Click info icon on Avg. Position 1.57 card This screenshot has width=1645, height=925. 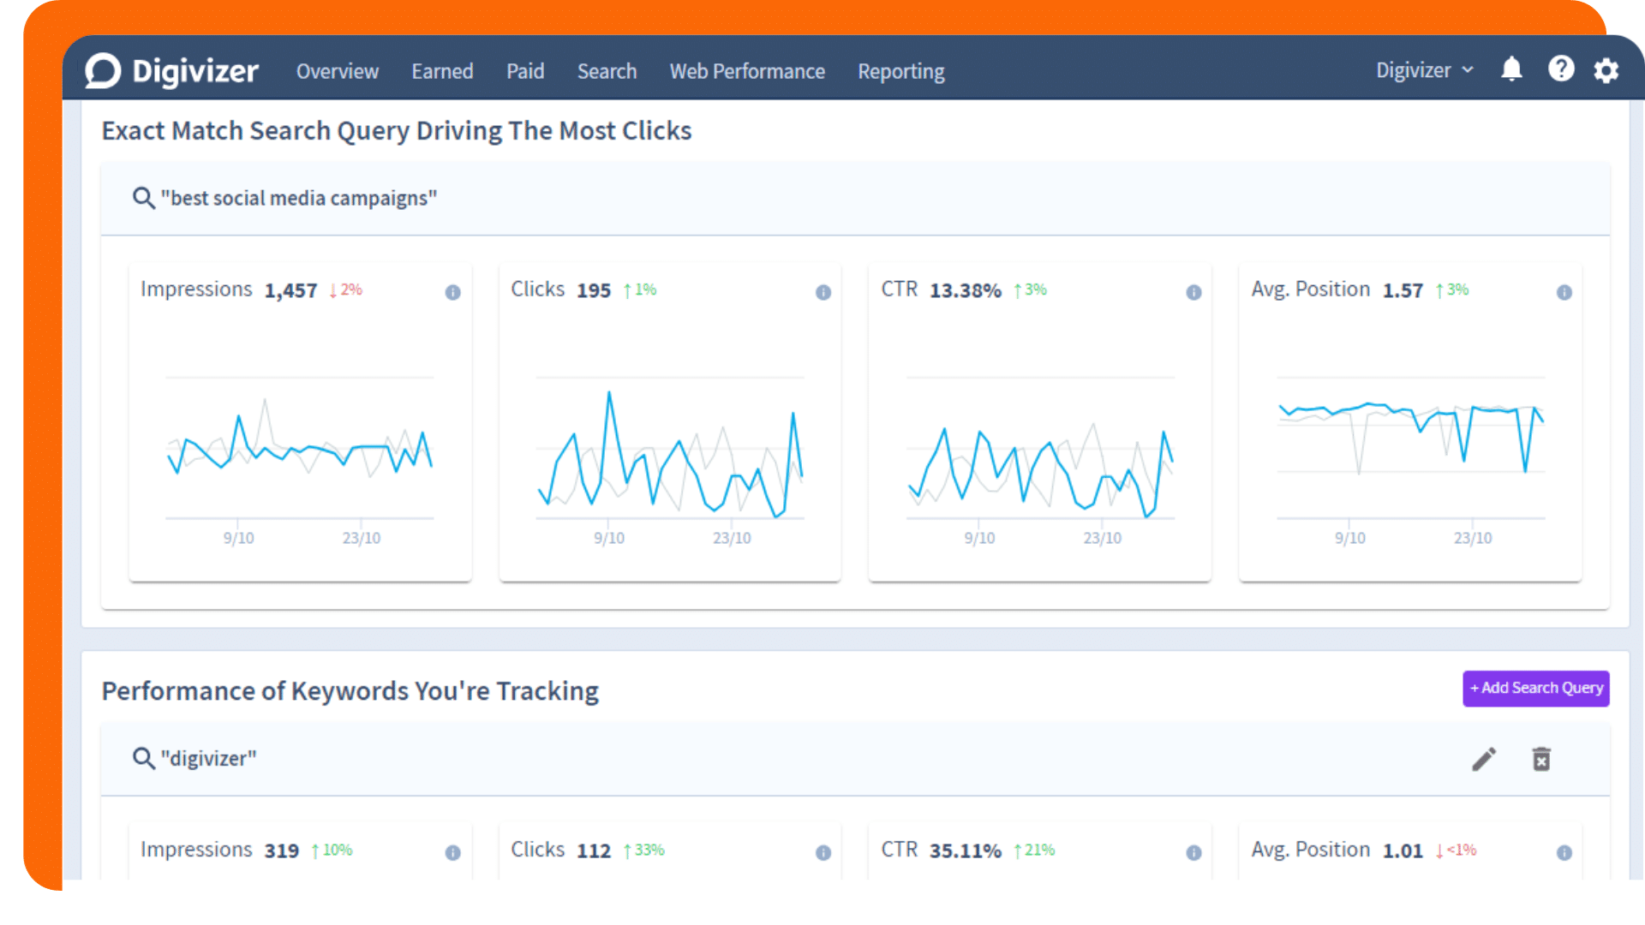[x=1564, y=292]
